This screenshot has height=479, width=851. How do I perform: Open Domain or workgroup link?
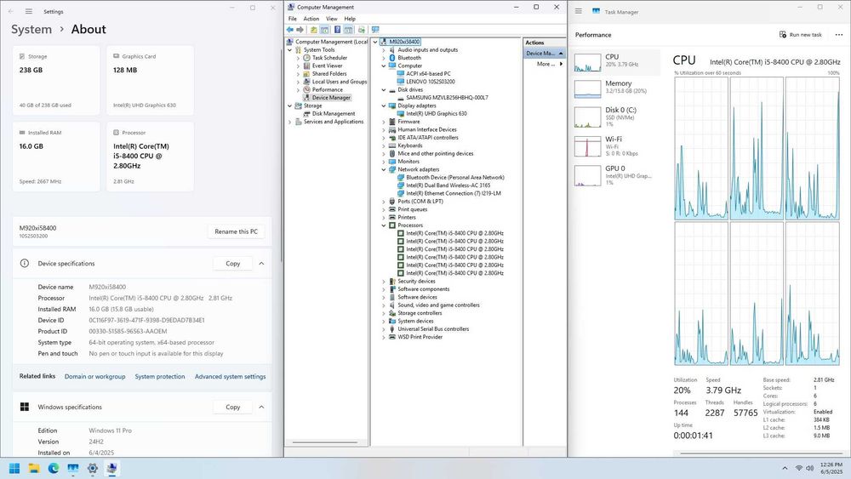point(95,376)
